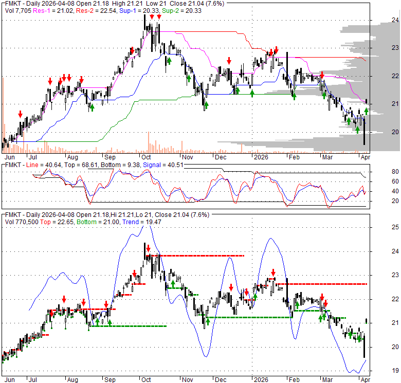Click the red down arrow in late July, bottom chart
This screenshot has width=401, height=383.
click(64, 299)
